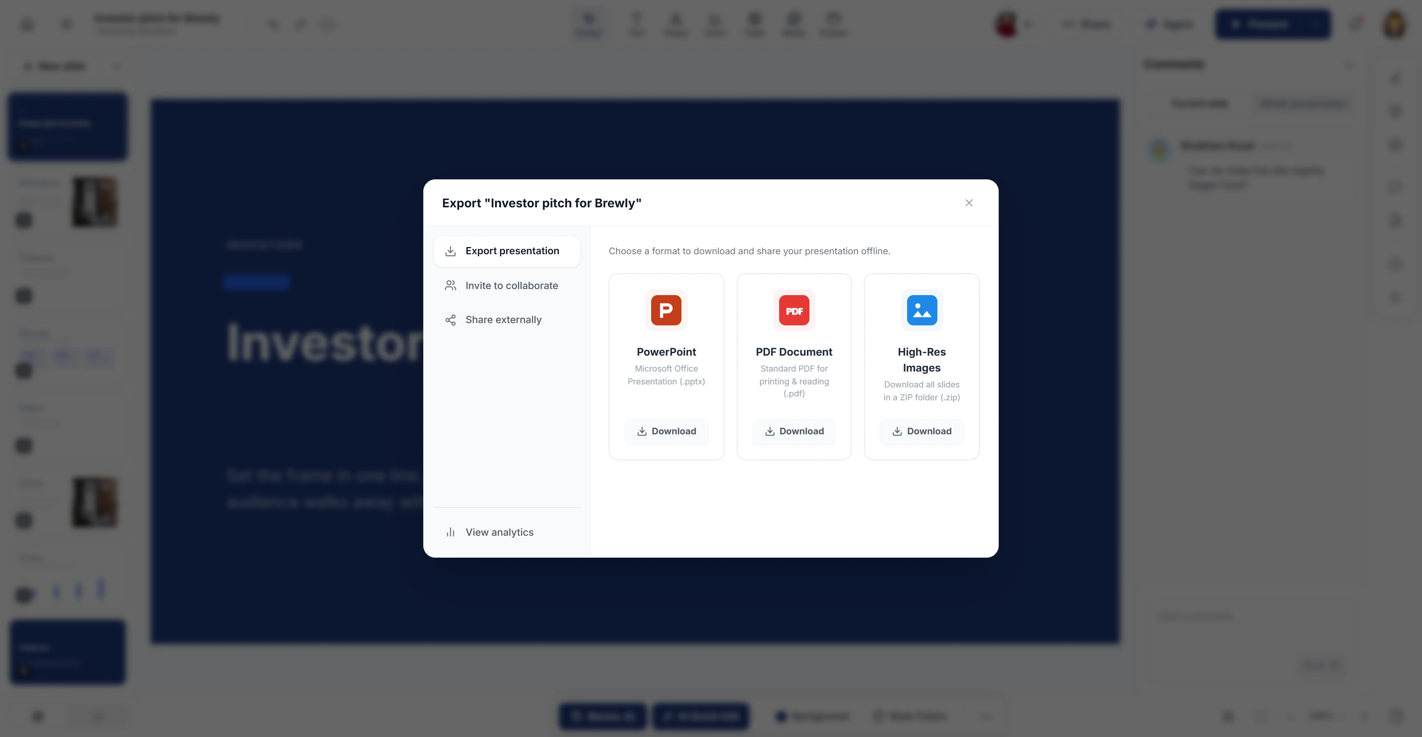The width and height of the screenshot is (1422, 737).
Task: Click the user avatar at the top-right corner
Action: 1394,24
